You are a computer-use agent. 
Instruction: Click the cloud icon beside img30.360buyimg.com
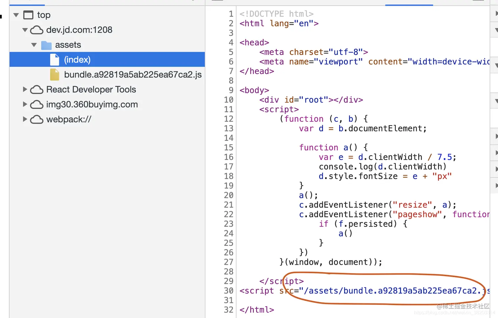(x=37, y=104)
